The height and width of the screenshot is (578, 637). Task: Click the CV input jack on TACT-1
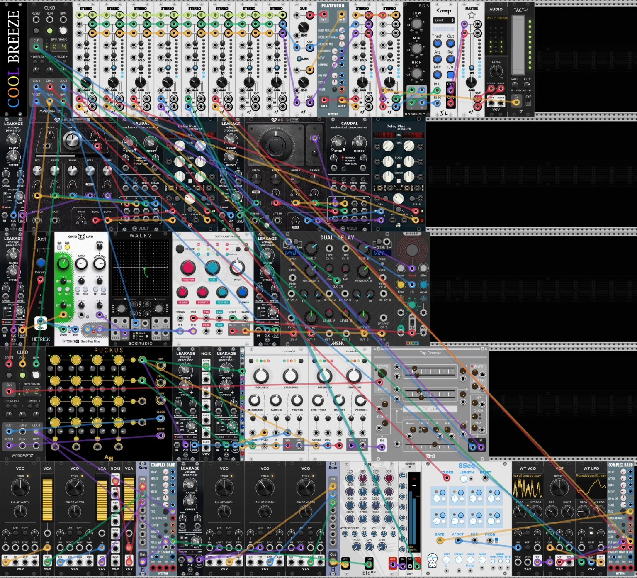pyautogui.click(x=516, y=102)
